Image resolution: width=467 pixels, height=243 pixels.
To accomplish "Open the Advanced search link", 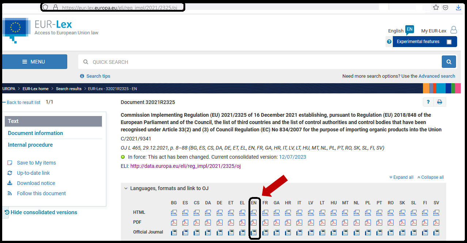I will pyautogui.click(x=437, y=76).
